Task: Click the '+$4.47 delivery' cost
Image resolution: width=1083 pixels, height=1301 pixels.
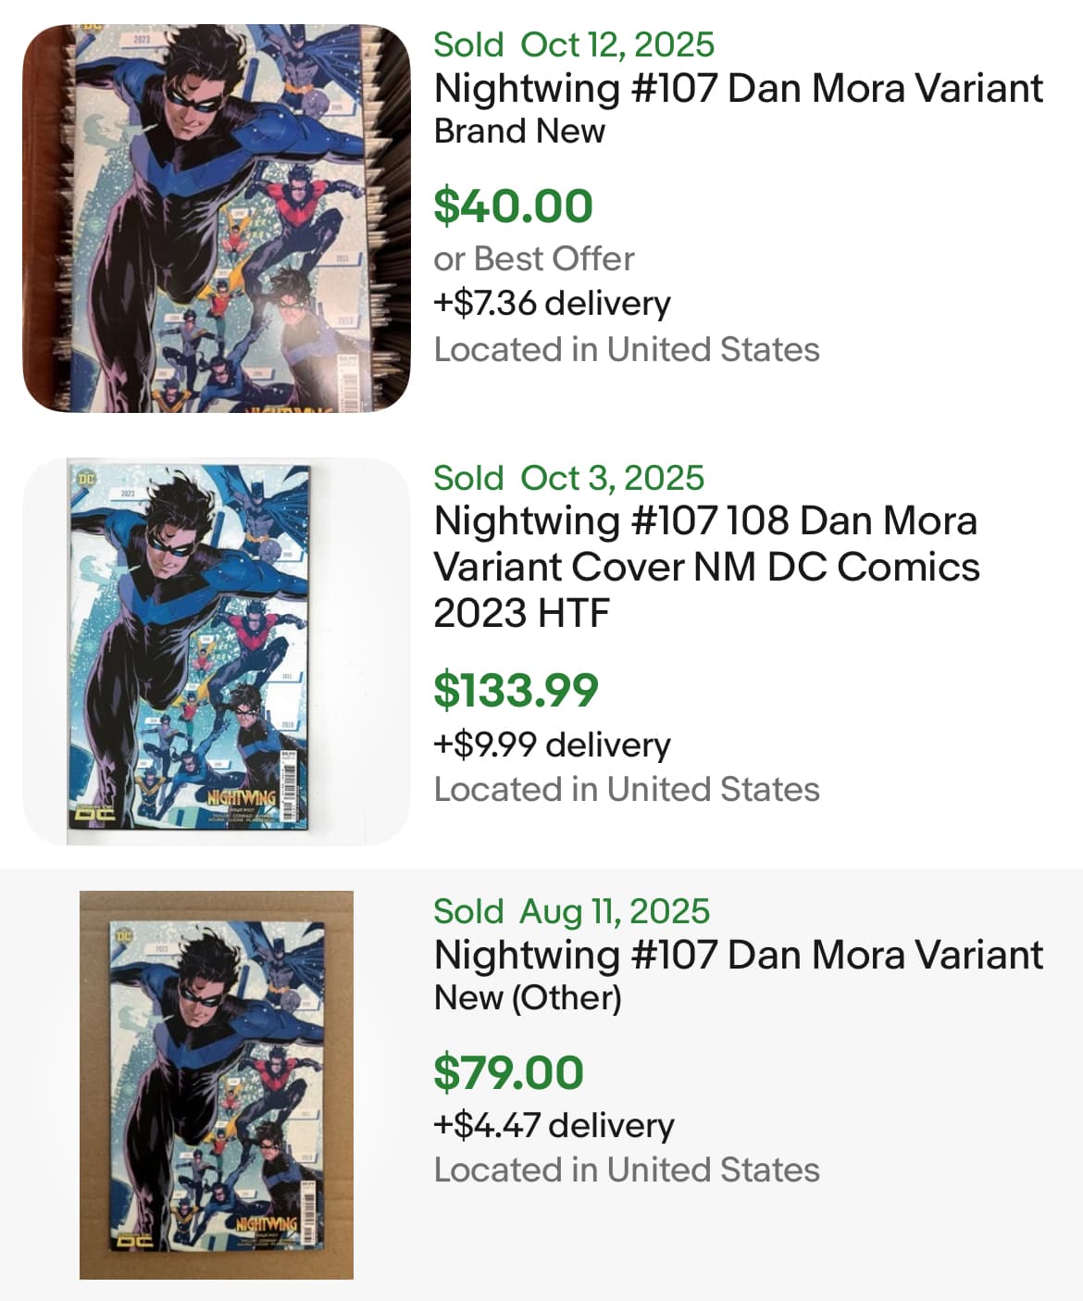Action: pyautogui.click(x=554, y=1124)
